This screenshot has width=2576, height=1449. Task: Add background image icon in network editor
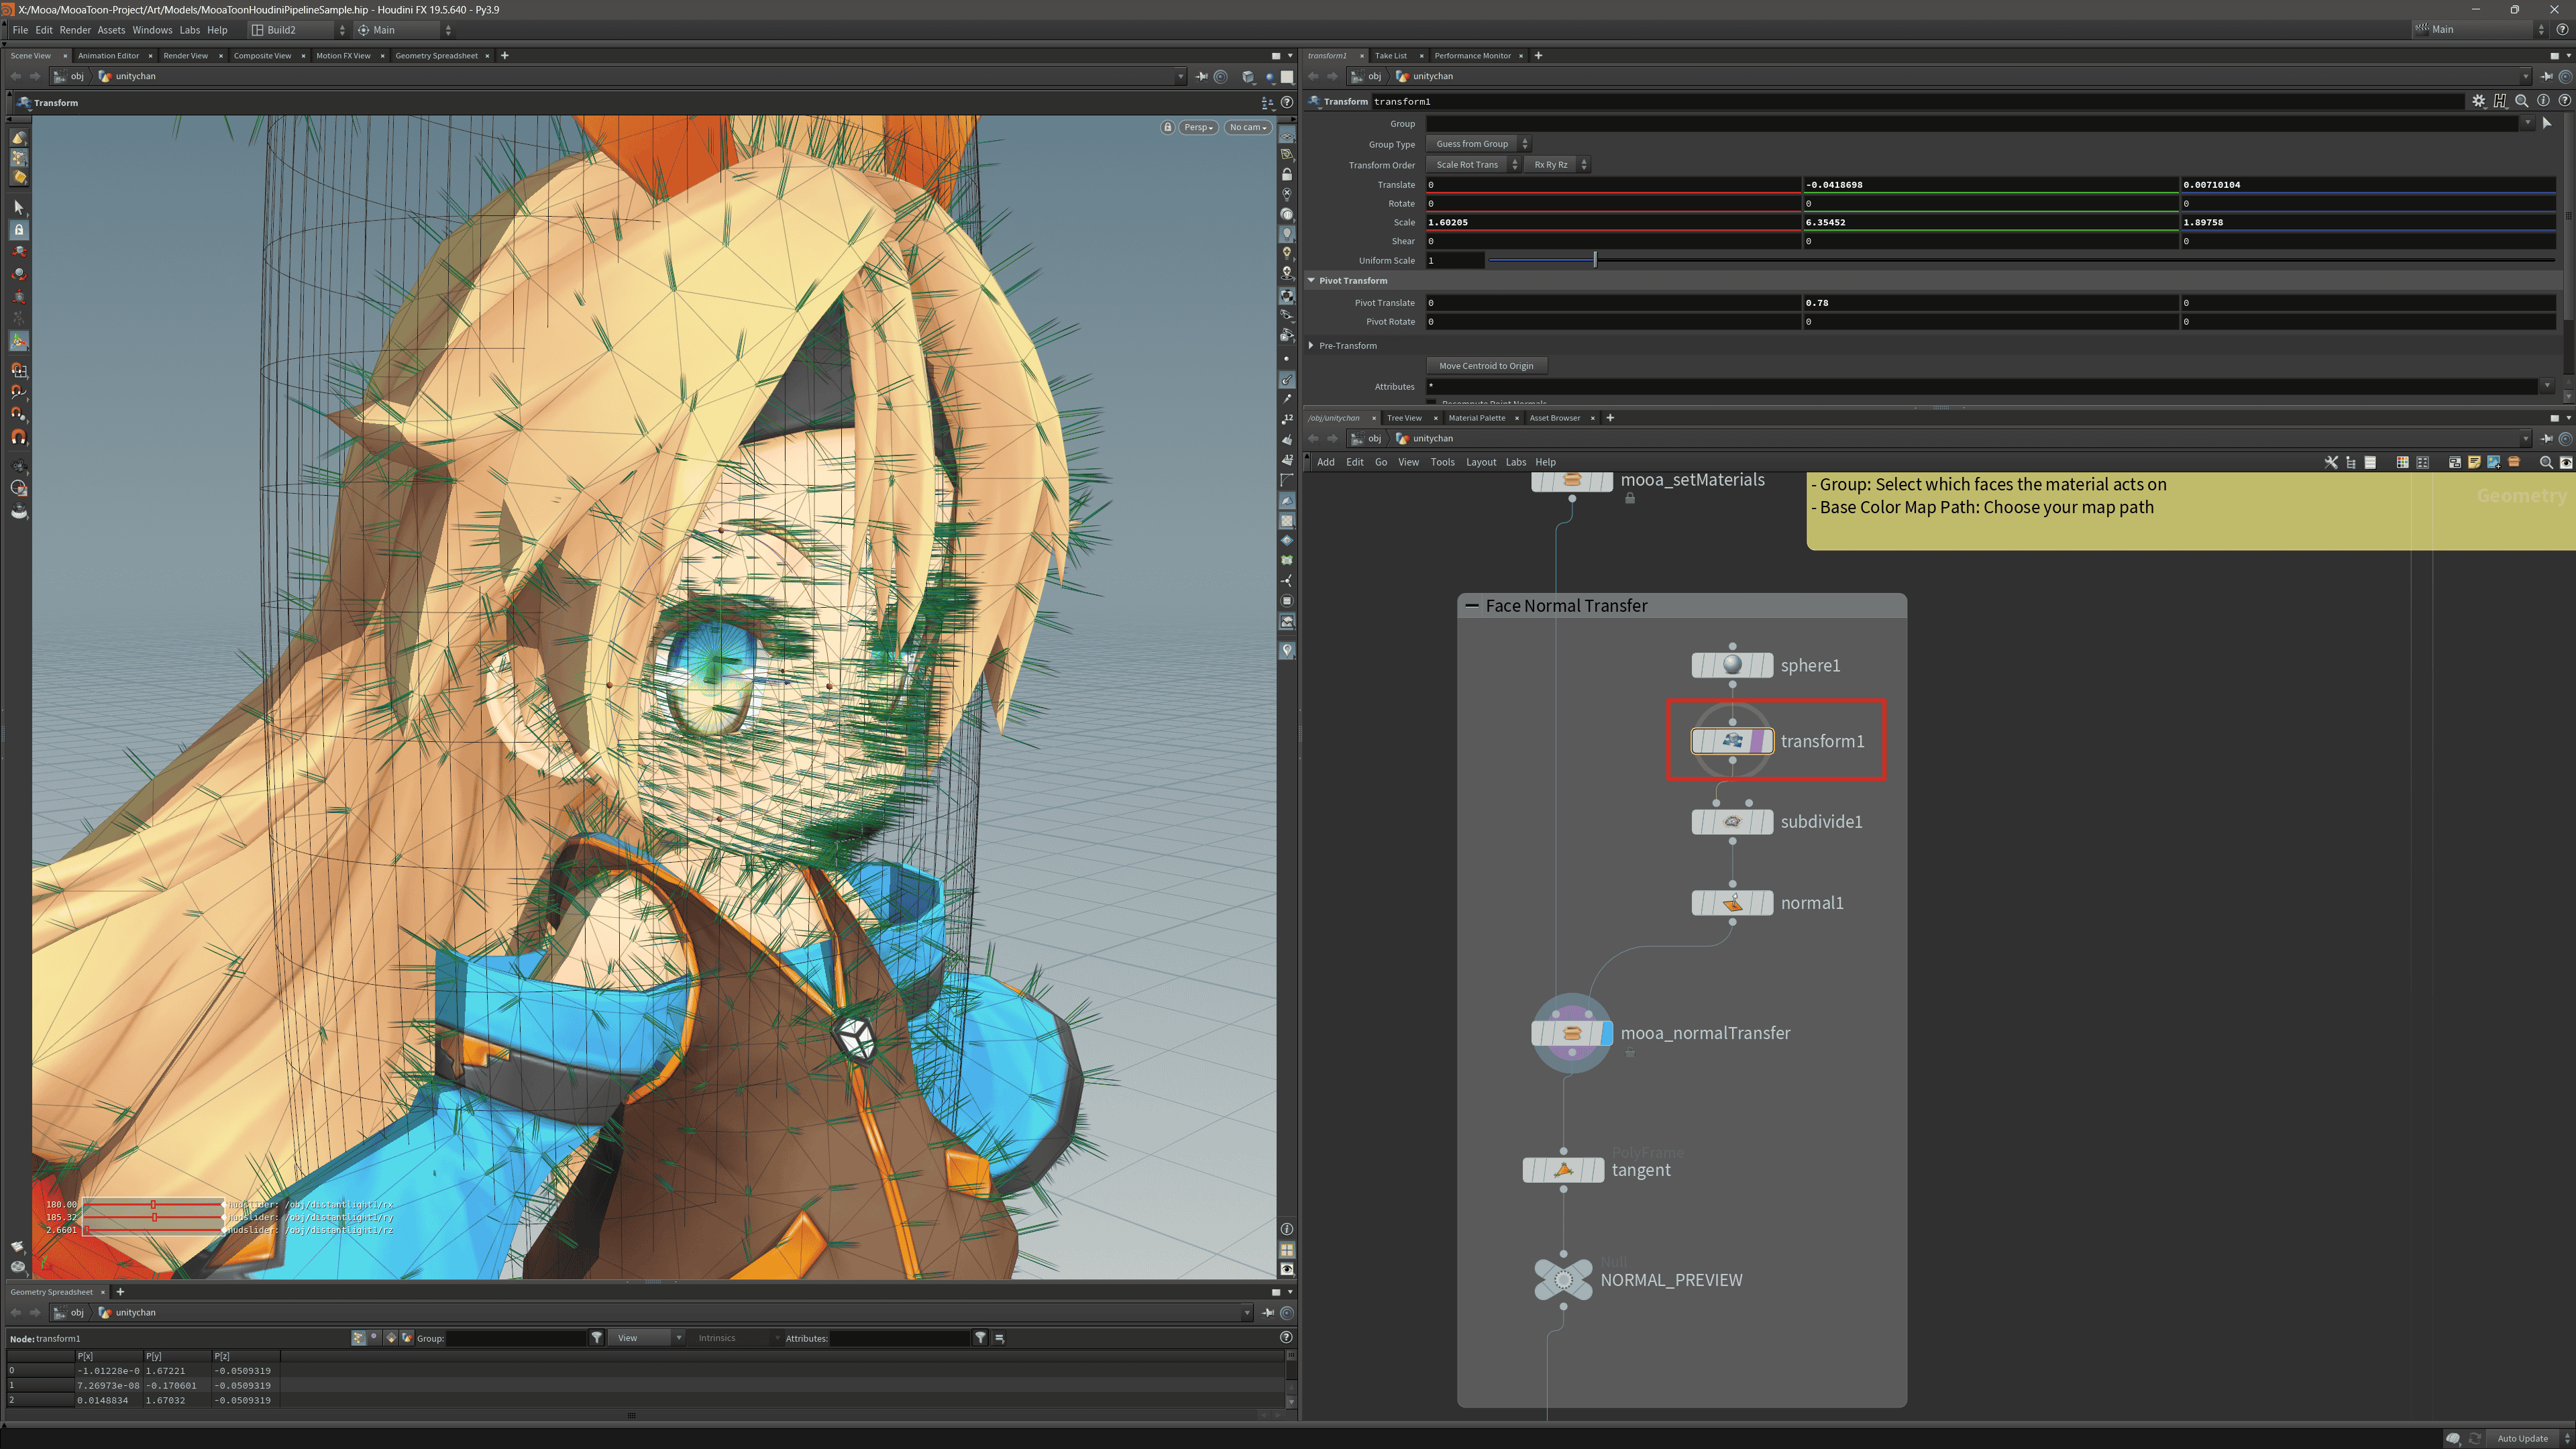(2493, 462)
